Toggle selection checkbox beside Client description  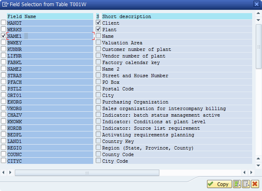(99, 23)
